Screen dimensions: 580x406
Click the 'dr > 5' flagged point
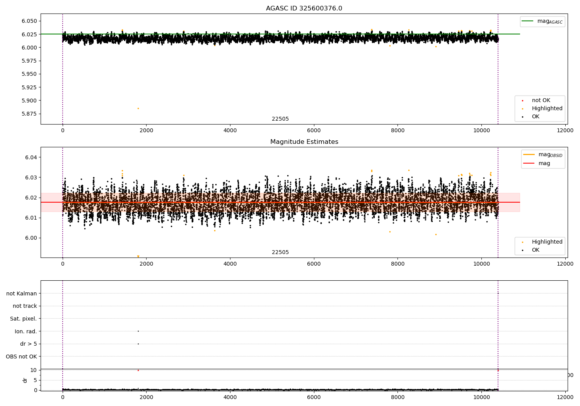(x=138, y=344)
